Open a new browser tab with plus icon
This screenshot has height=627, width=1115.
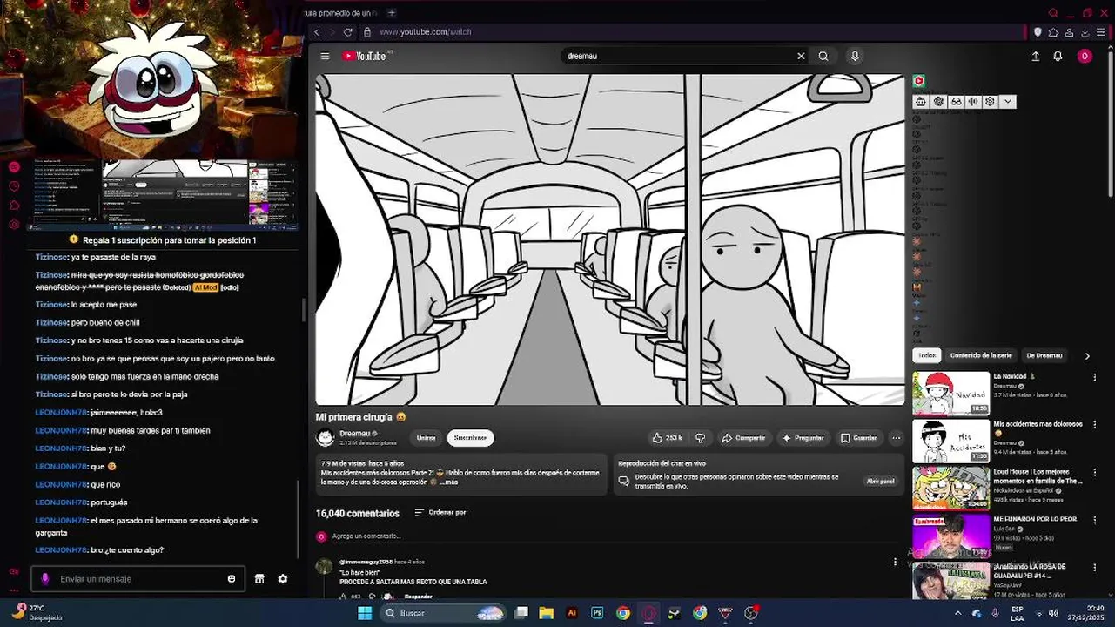tap(392, 13)
